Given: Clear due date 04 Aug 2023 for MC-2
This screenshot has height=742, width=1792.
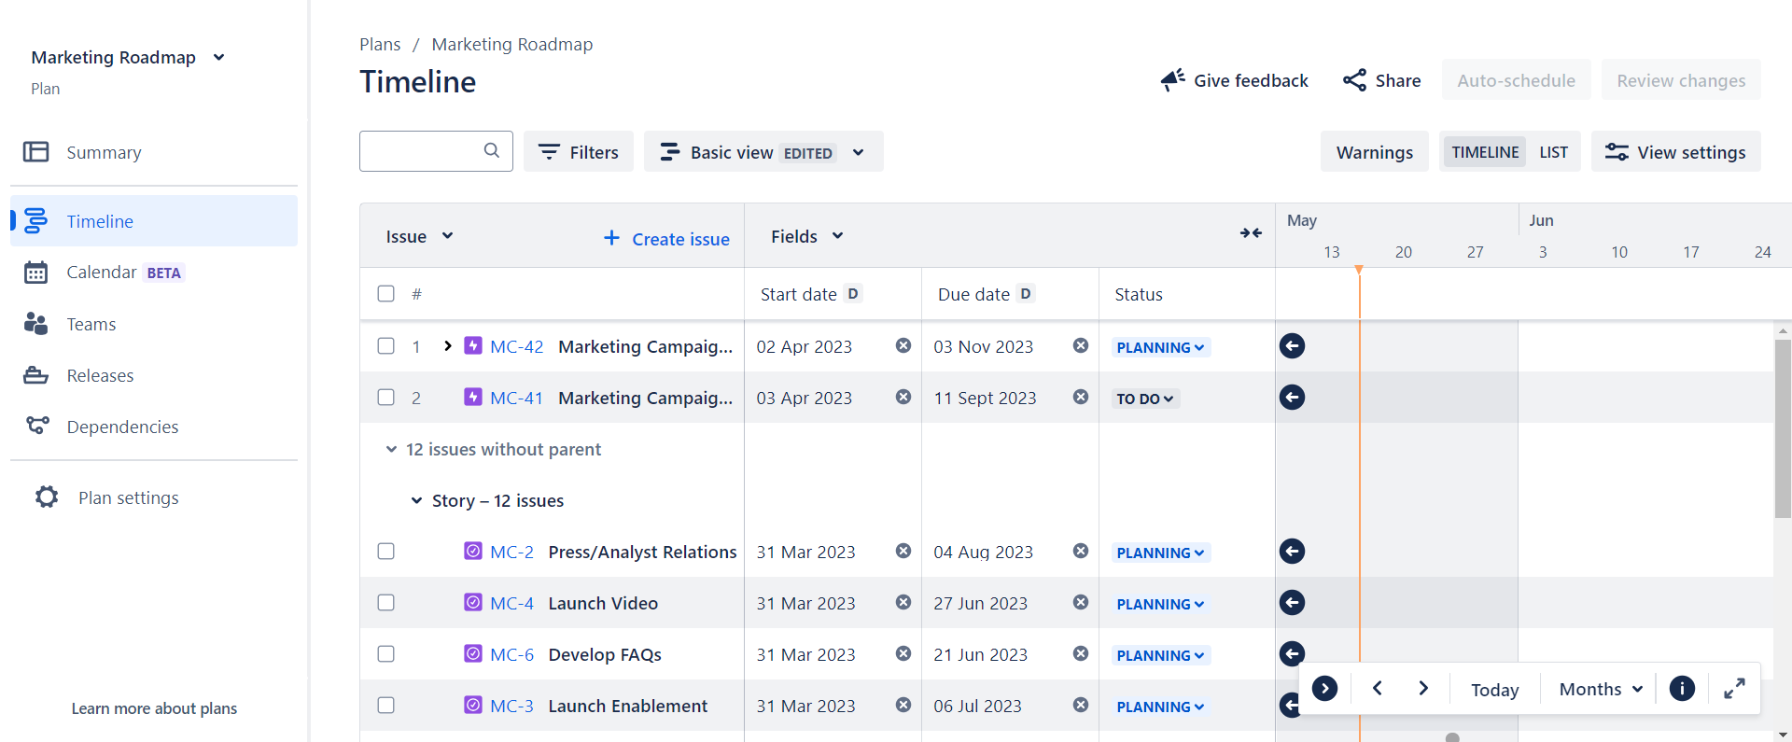Looking at the screenshot, I should click(x=1081, y=551).
